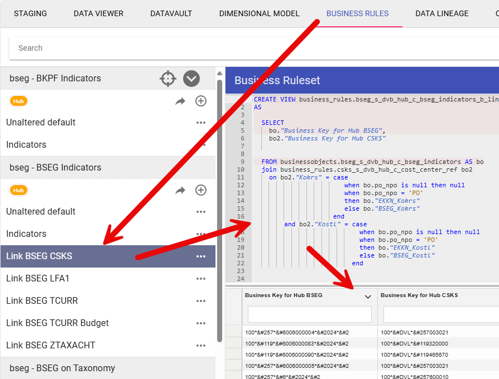This screenshot has height=379, width=499.
Task: Open three-dot menu for Link BSEG LFA1
Action: point(201,279)
